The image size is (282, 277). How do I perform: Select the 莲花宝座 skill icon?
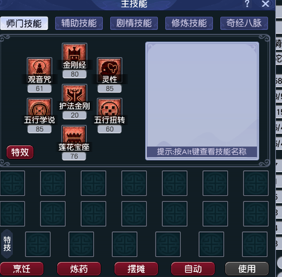point(74,138)
